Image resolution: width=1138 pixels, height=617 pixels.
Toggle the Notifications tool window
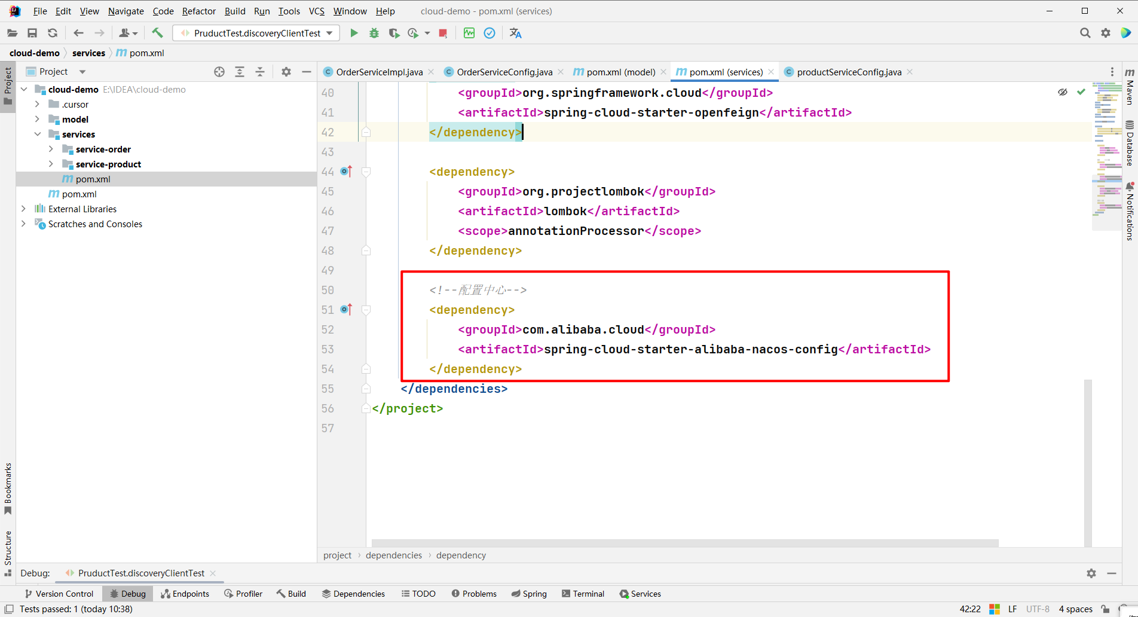pyautogui.click(x=1130, y=211)
